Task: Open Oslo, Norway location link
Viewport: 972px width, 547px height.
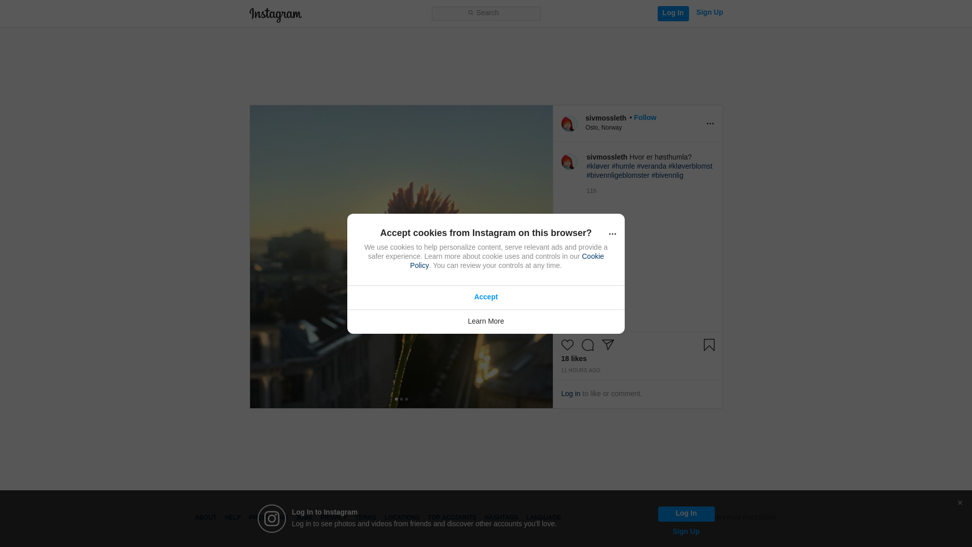Action: click(x=603, y=128)
